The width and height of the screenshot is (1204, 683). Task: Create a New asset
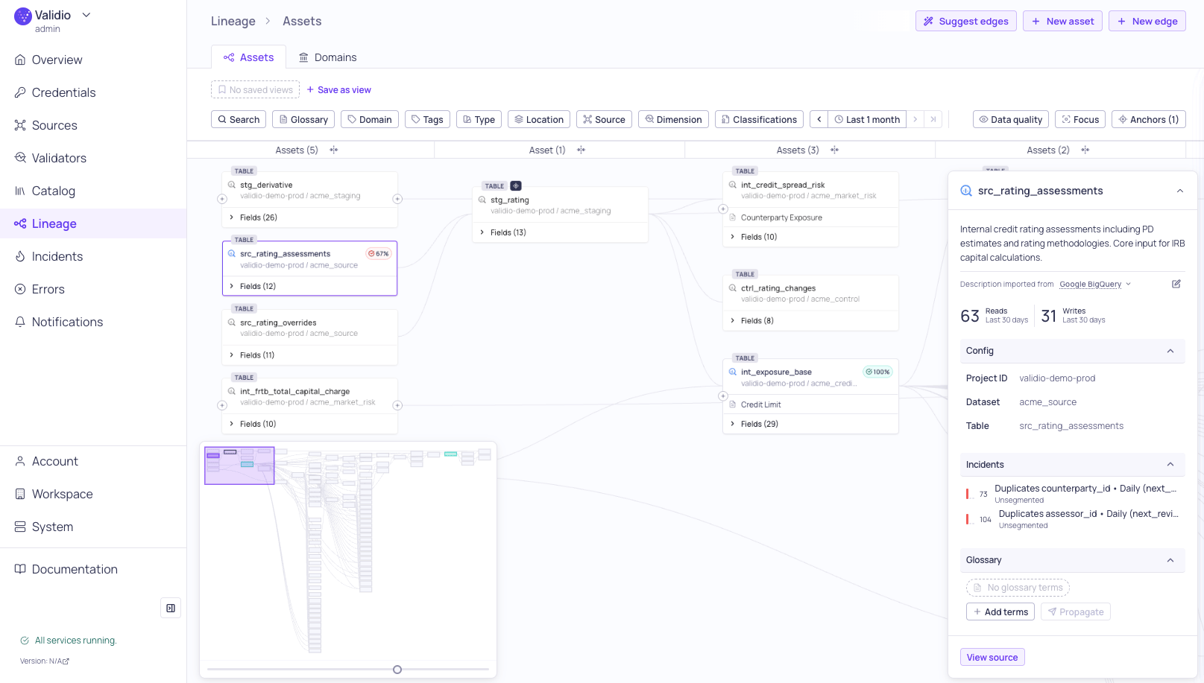pos(1062,21)
